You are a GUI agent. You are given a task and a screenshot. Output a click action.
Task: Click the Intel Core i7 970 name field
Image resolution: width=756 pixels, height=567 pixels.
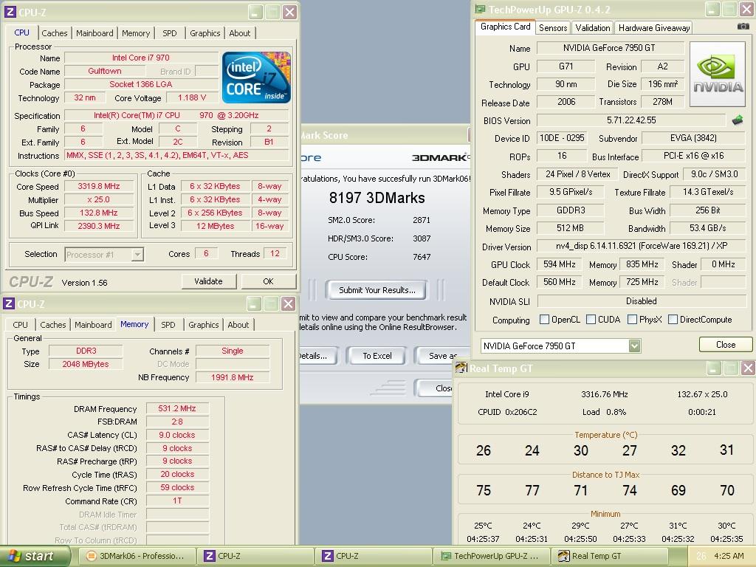point(141,58)
